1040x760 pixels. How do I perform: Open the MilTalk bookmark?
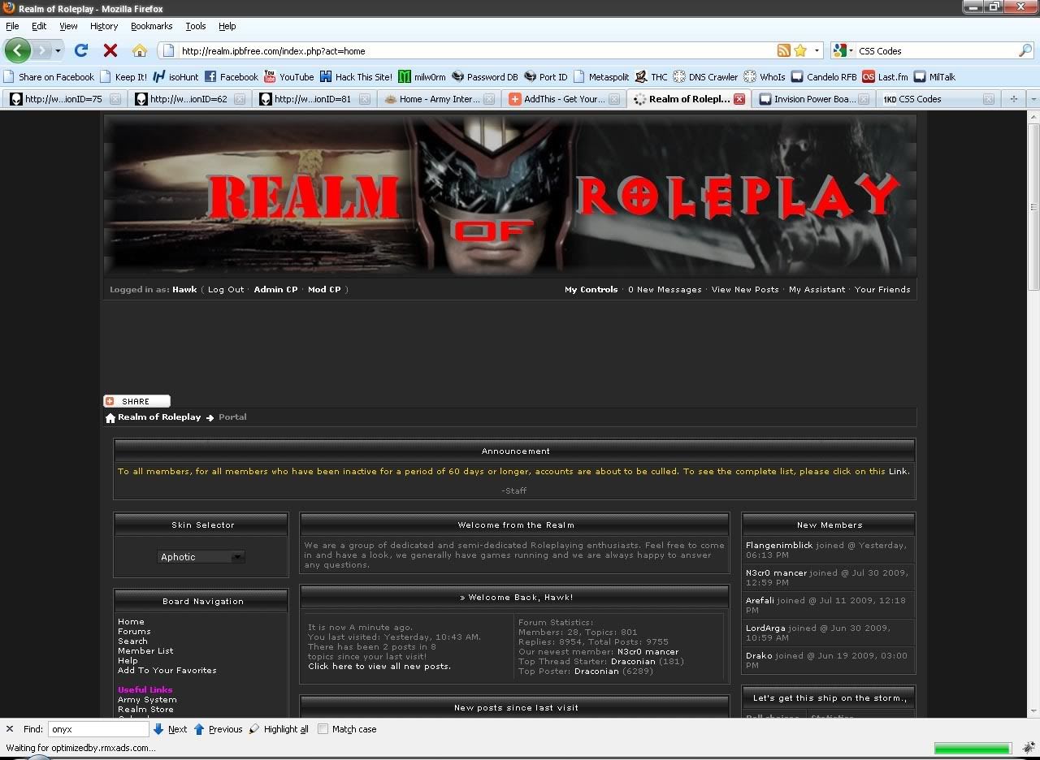934,77
